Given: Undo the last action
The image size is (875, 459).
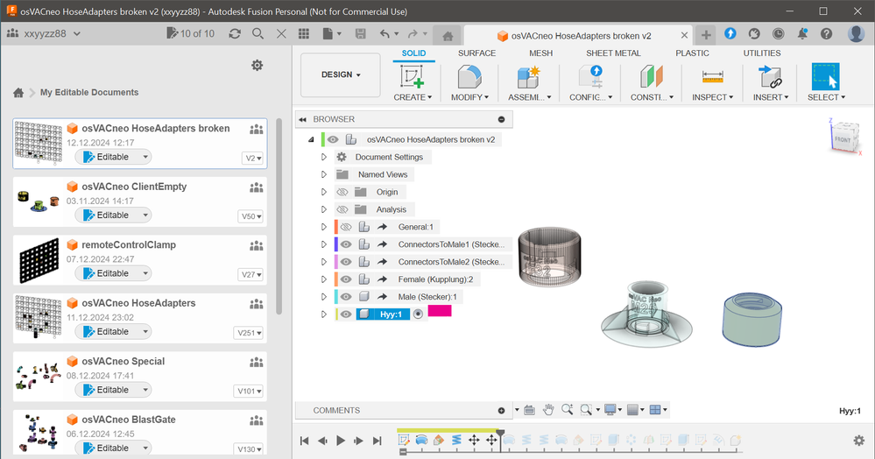Looking at the screenshot, I should (385, 33).
